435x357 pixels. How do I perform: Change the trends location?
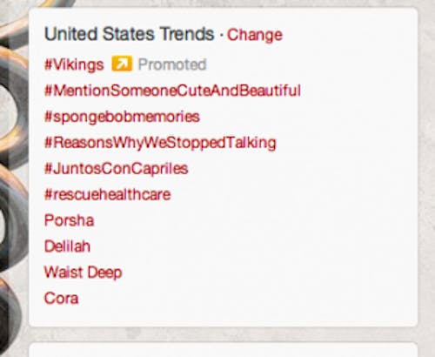[x=255, y=35]
